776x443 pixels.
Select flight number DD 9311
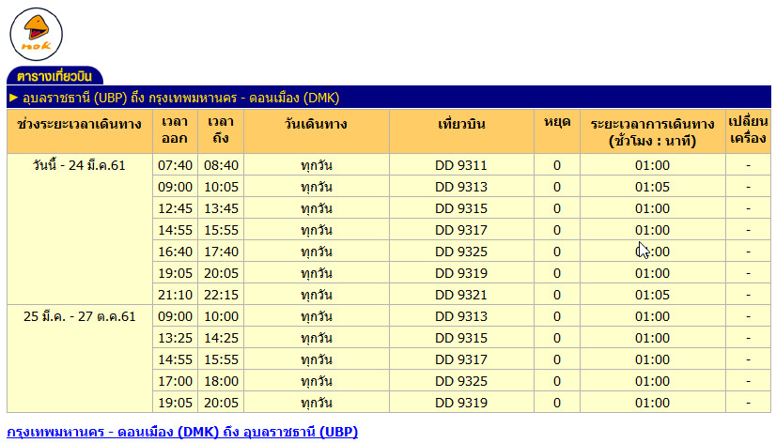coord(461,165)
